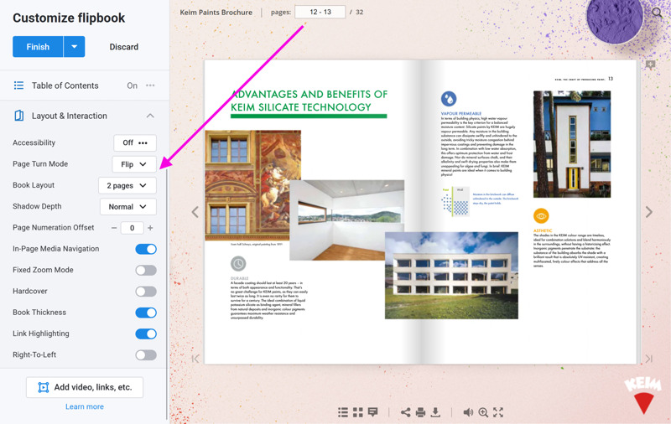671x424 pixels.
Task: Open Finish button dropdown arrow
Action: 75,47
